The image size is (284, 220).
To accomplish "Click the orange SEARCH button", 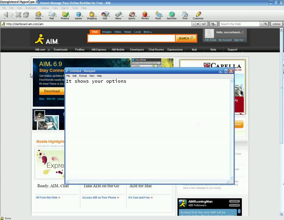I will point(186,38).
